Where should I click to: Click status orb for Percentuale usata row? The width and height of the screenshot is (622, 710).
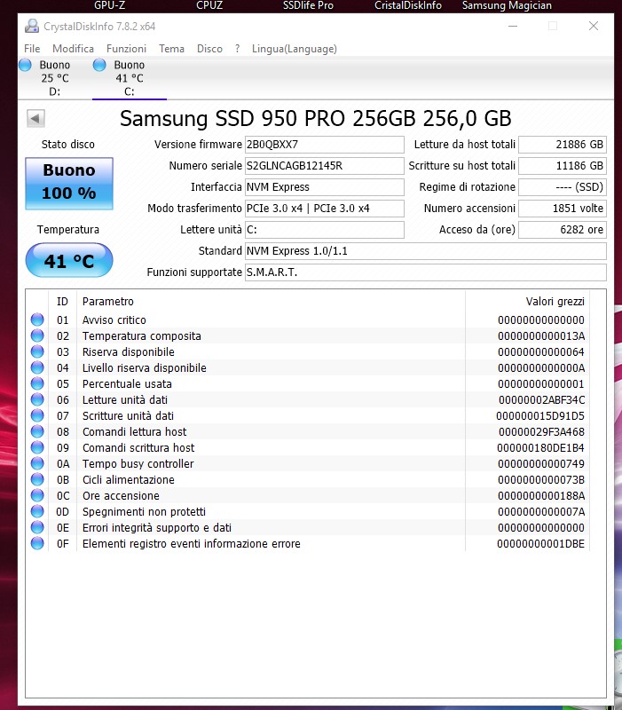[x=37, y=383]
